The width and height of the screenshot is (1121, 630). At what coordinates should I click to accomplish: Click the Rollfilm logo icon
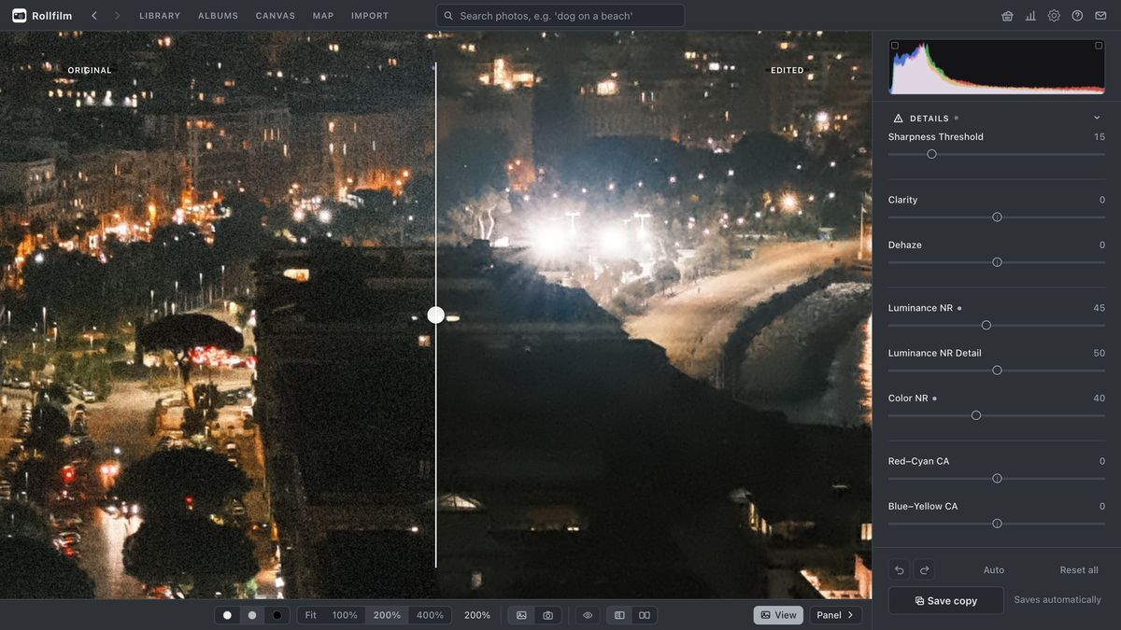pos(19,16)
